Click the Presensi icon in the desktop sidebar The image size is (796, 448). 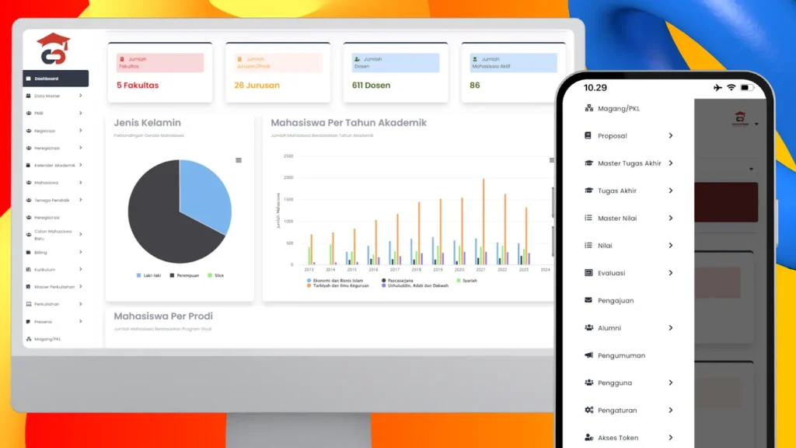pos(29,321)
